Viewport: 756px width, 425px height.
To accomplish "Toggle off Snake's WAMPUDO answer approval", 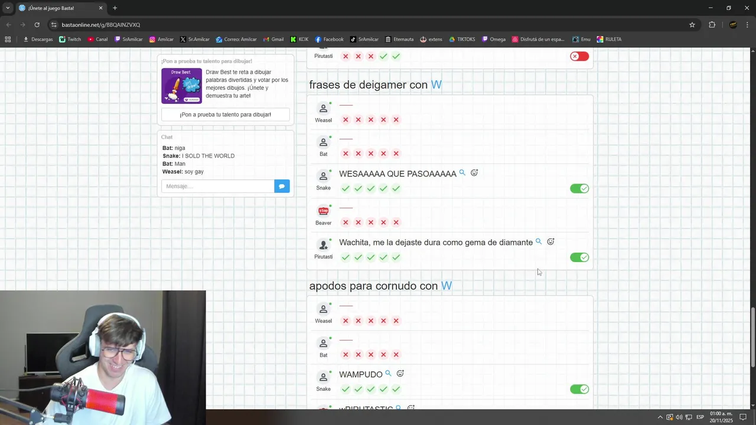I will pyautogui.click(x=579, y=389).
